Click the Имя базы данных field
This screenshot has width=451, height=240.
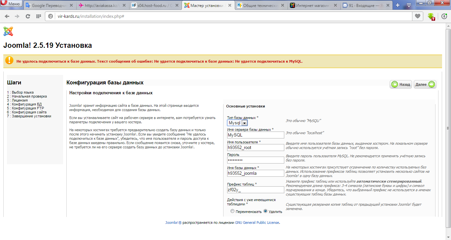coord(256,173)
